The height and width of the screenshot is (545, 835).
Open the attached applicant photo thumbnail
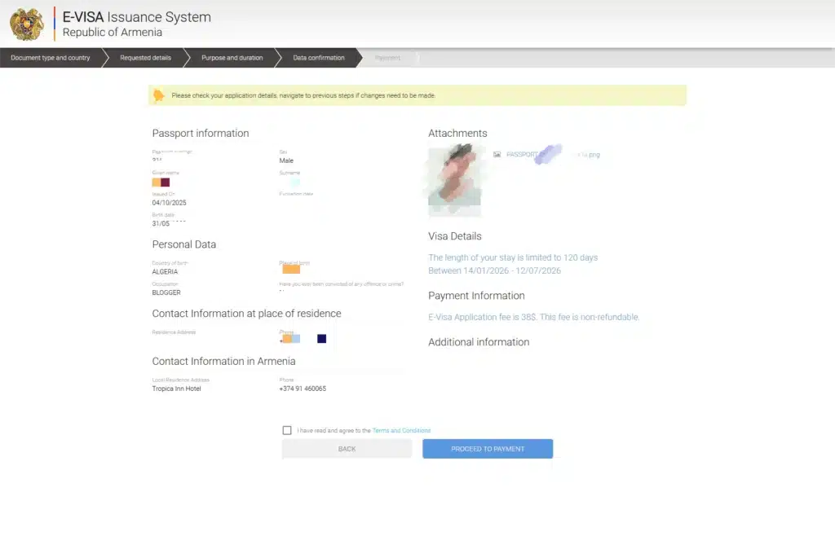coord(454,181)
